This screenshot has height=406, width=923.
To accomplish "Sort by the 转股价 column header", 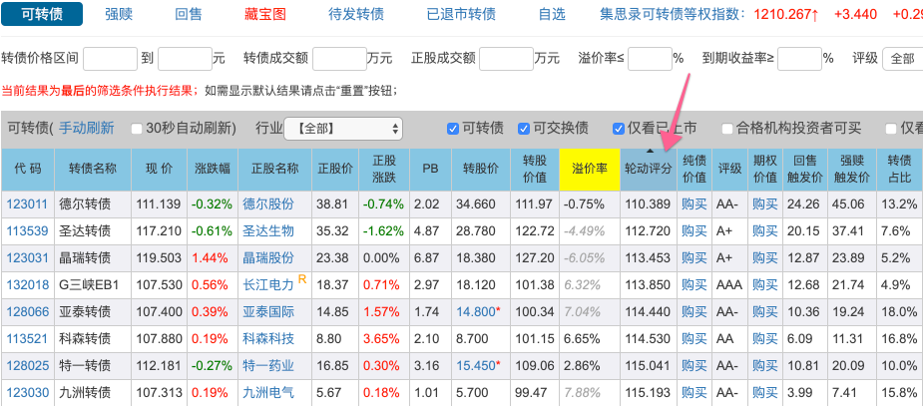I will (x=480, y=169).
